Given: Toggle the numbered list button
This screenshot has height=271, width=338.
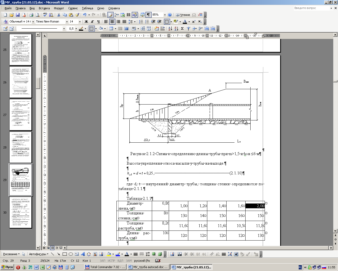Looking at the screenshot, I should 141,22.
